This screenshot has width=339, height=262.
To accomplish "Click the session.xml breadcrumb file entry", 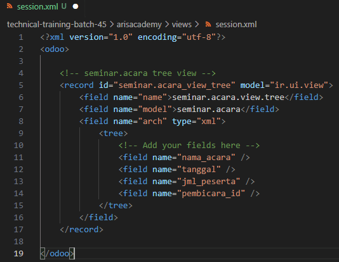I will [x=236, y=25].
